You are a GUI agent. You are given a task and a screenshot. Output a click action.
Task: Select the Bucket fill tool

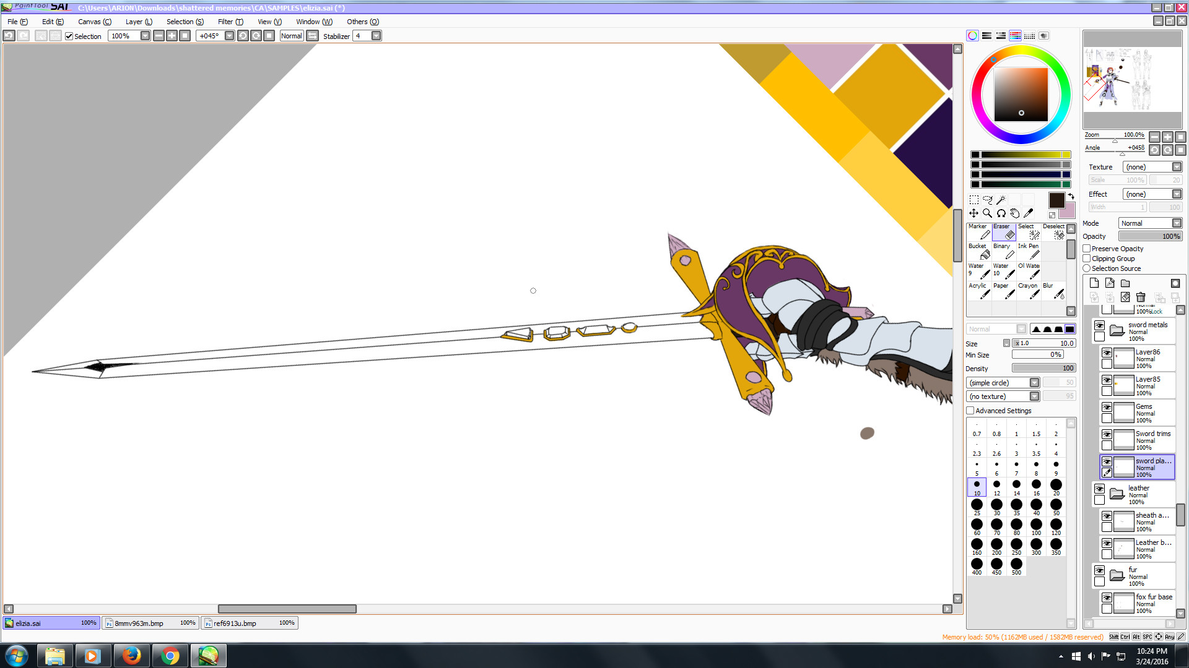[979, 250]
